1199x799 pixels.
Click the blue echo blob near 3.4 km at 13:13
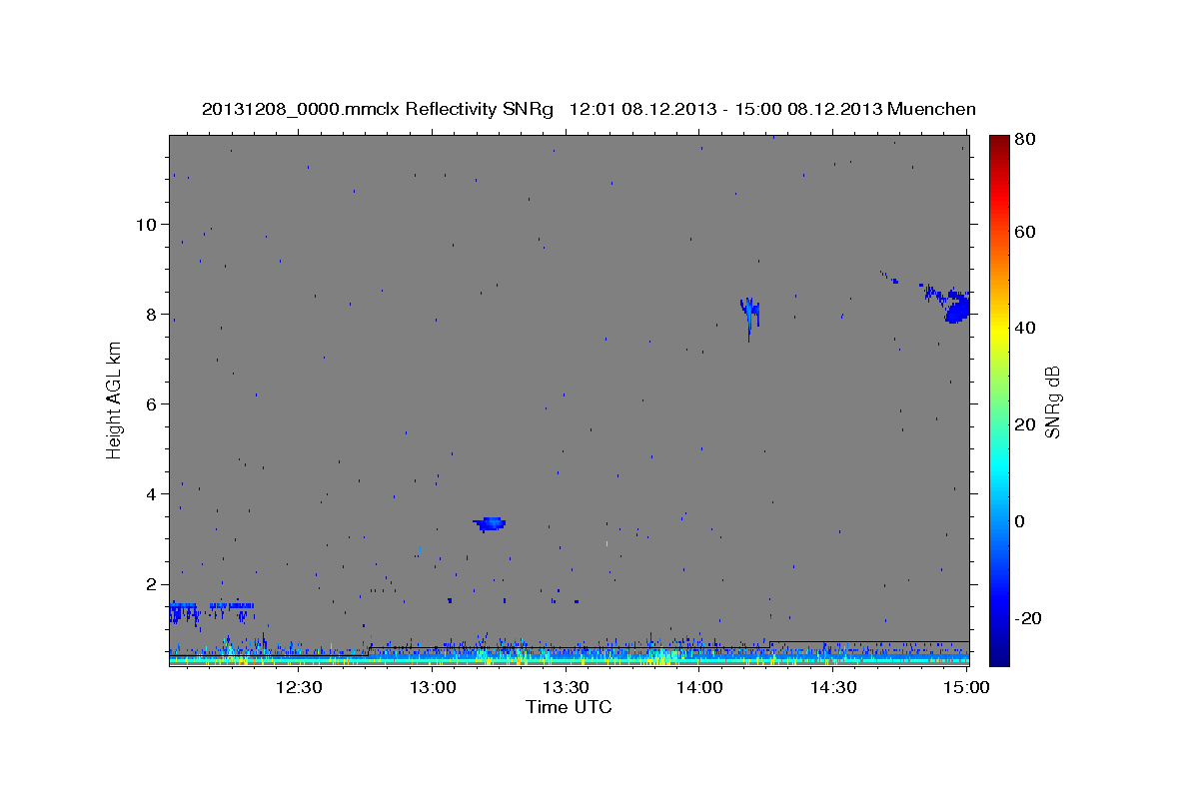[490, 523]
